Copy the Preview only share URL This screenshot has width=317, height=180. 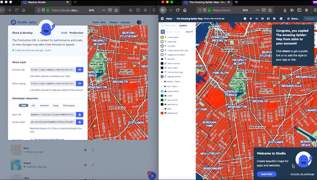(80, 69)
